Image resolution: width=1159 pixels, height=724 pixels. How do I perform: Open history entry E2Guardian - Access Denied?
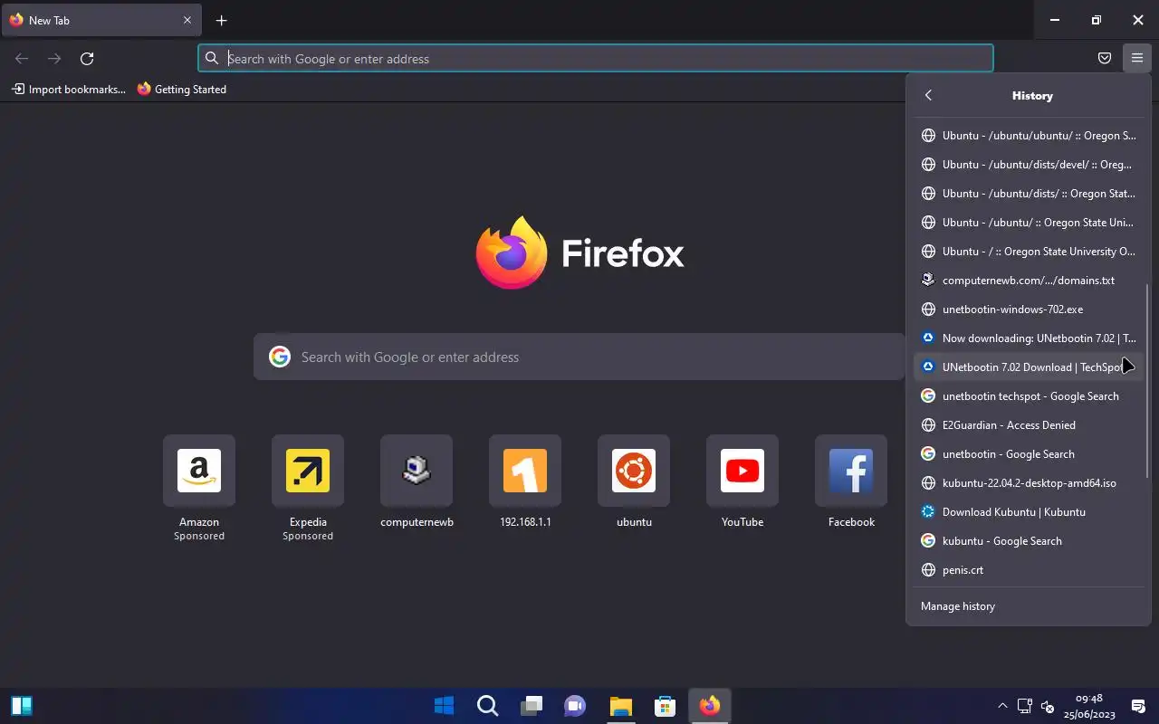[x=1029, y=425]
